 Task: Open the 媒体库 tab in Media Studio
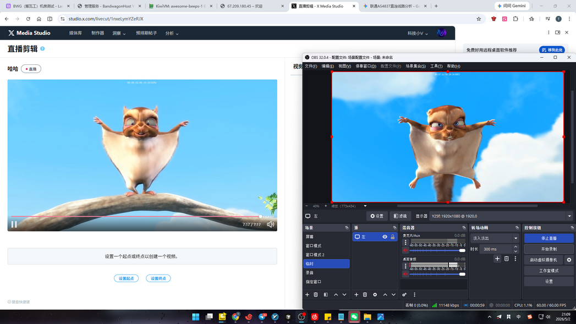point(75,33)
